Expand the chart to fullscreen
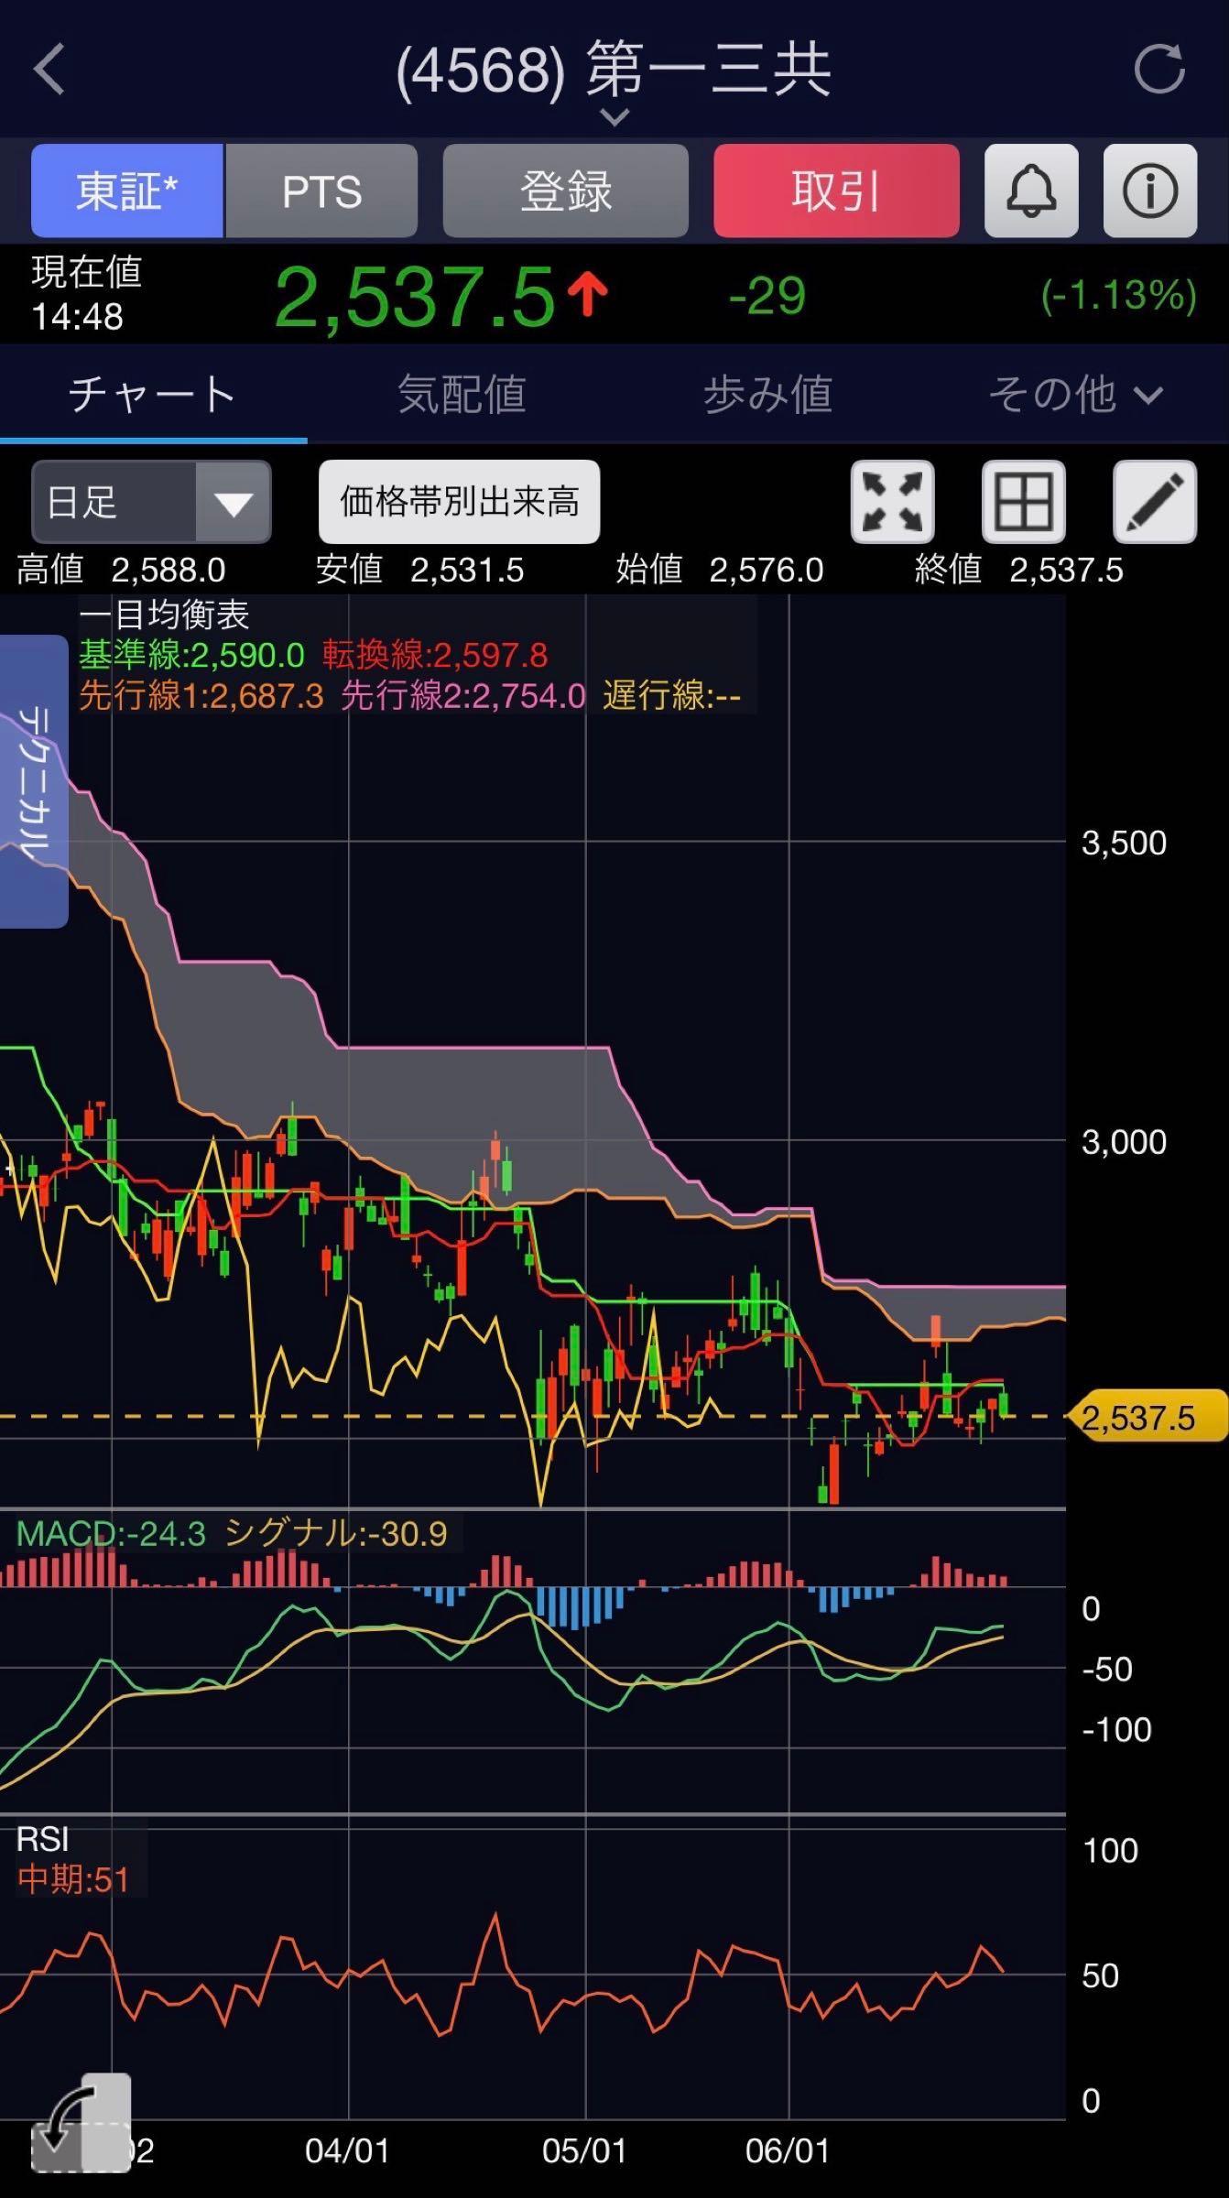Image resolution: width=1229 pixels, height=2198 pixels. click(x=893, y=502)
